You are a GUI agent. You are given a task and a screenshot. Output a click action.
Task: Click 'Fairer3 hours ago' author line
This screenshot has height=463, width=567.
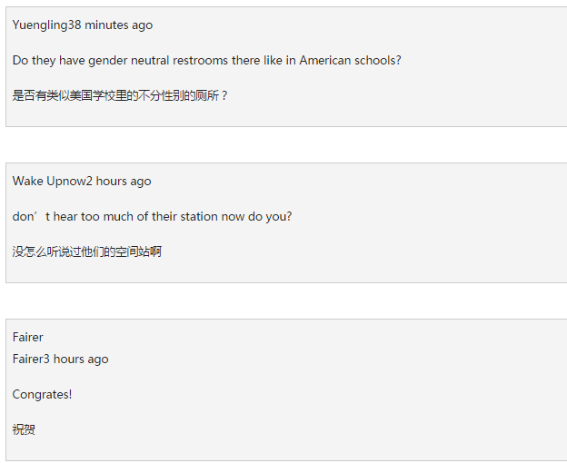(x=60, y=360)
